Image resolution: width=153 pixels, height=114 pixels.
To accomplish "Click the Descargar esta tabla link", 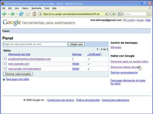I will click(x=18, y=79).
